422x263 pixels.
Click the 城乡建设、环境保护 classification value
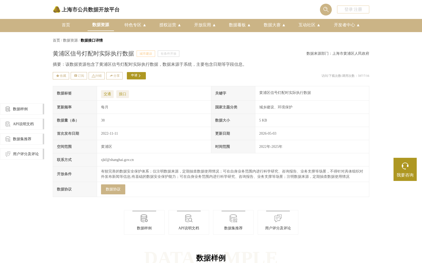[x=276, y=107]
